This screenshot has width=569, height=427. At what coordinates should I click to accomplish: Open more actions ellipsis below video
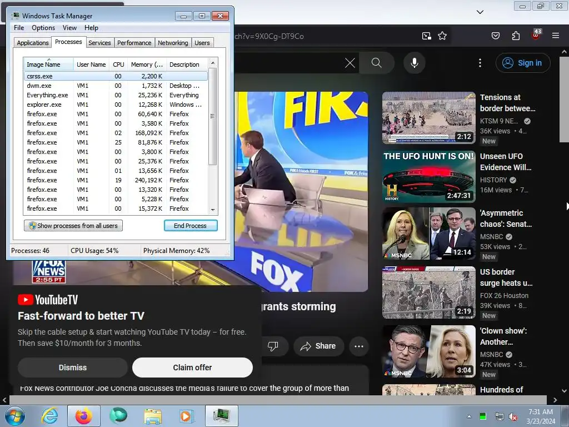tap(359, 346)
